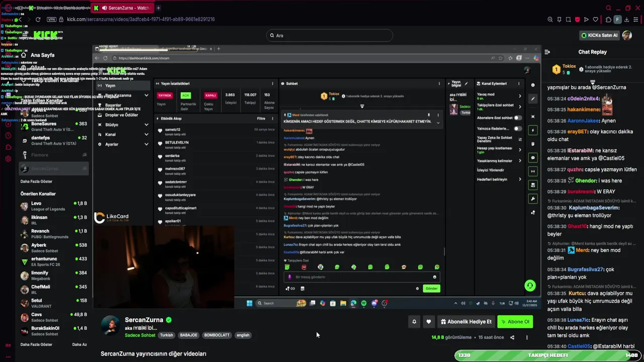Toggle Abonelere özel sohbet switch
This screenshot has width=644, height=362.
(517, 118)
